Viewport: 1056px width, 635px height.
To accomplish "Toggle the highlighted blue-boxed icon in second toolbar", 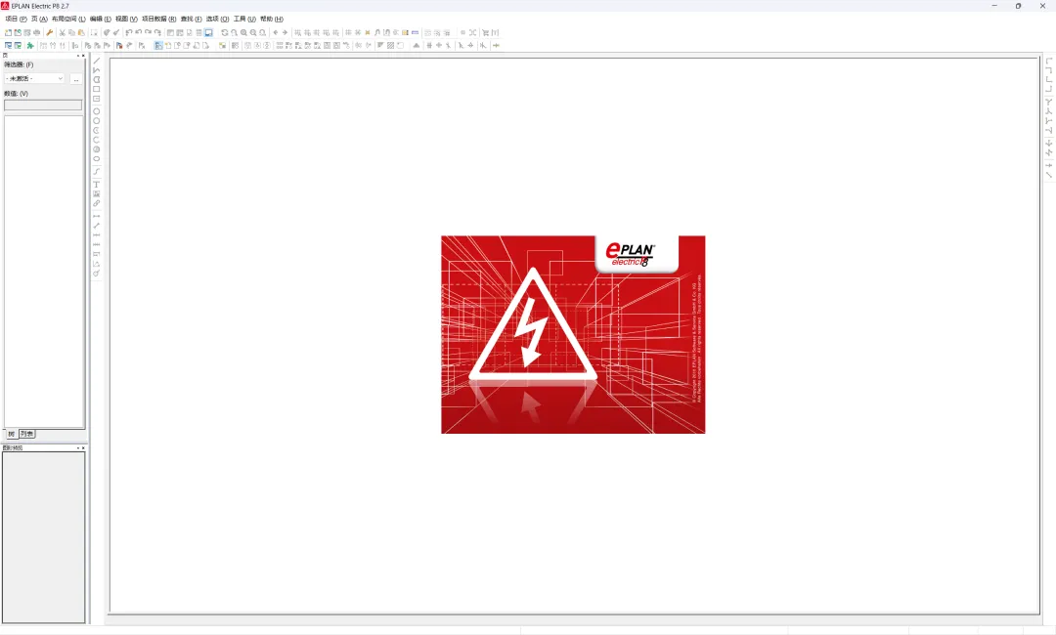I will pos(158,46).
